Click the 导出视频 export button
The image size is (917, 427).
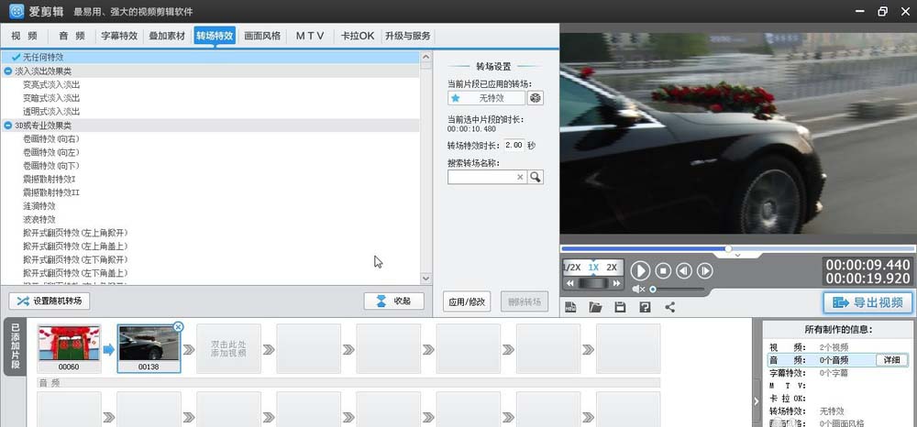(x=867, y=302)
